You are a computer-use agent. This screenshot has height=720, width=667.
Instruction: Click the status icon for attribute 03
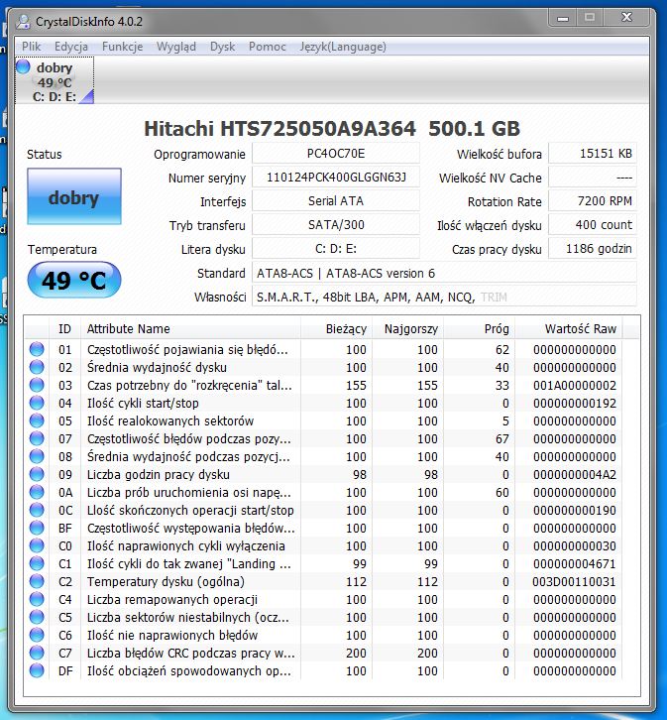[37, 385]
